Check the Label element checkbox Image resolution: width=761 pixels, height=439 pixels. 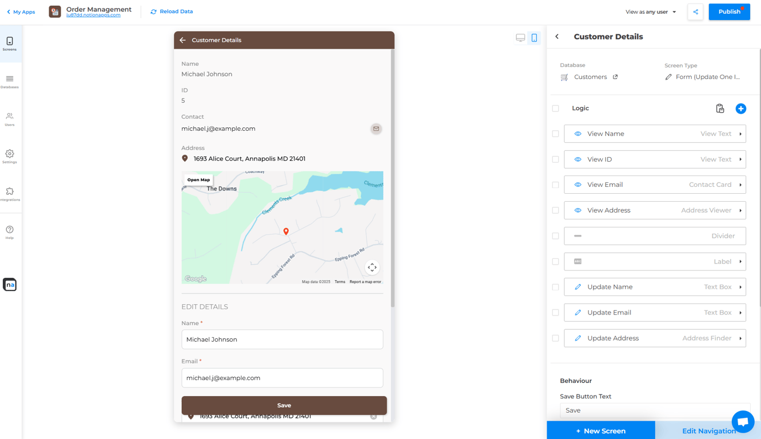click(556, 261)
